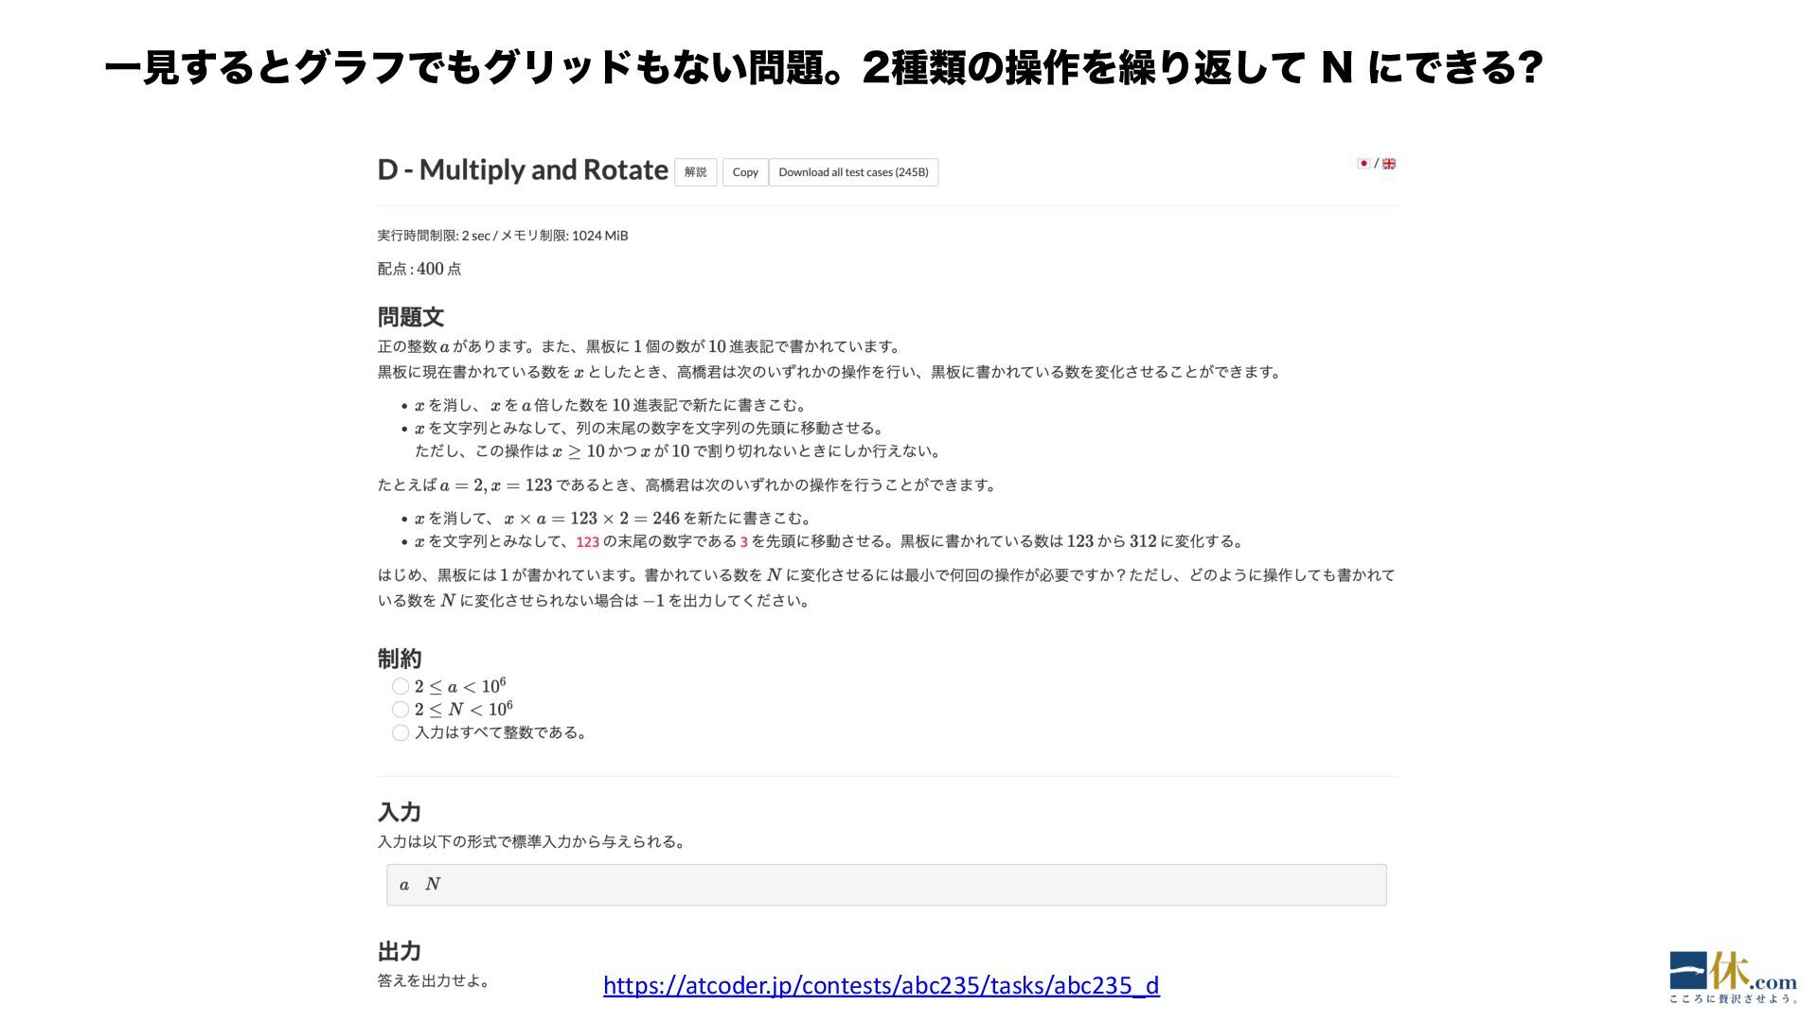Click the 制約 section heading
This screenshot has height=1022, width=1818.
tap(399, 659)
